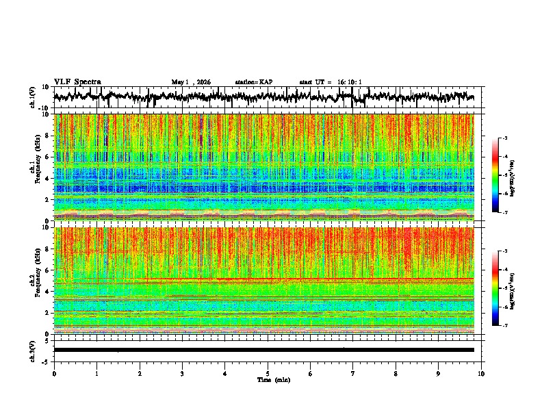Image resolution: width=542 pixels, height=419 pixels.
Task: Click the ch.1(V) waveform axis label
Action: pyautogui.click(x=33, y=97)
